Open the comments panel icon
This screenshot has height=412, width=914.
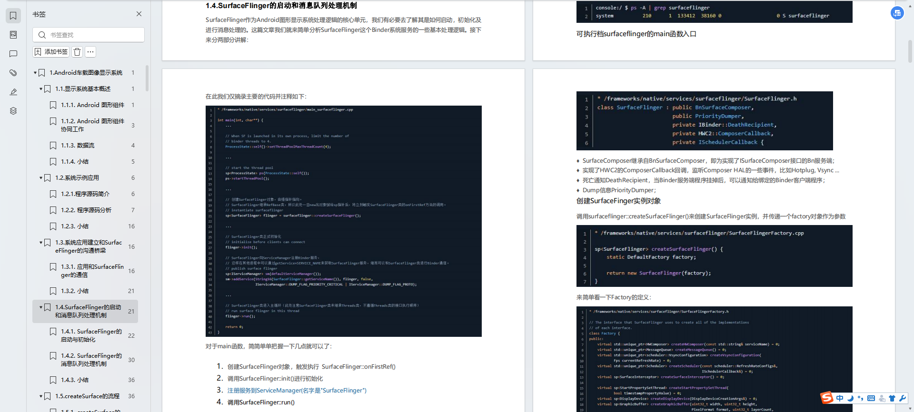tap(13, 54)
